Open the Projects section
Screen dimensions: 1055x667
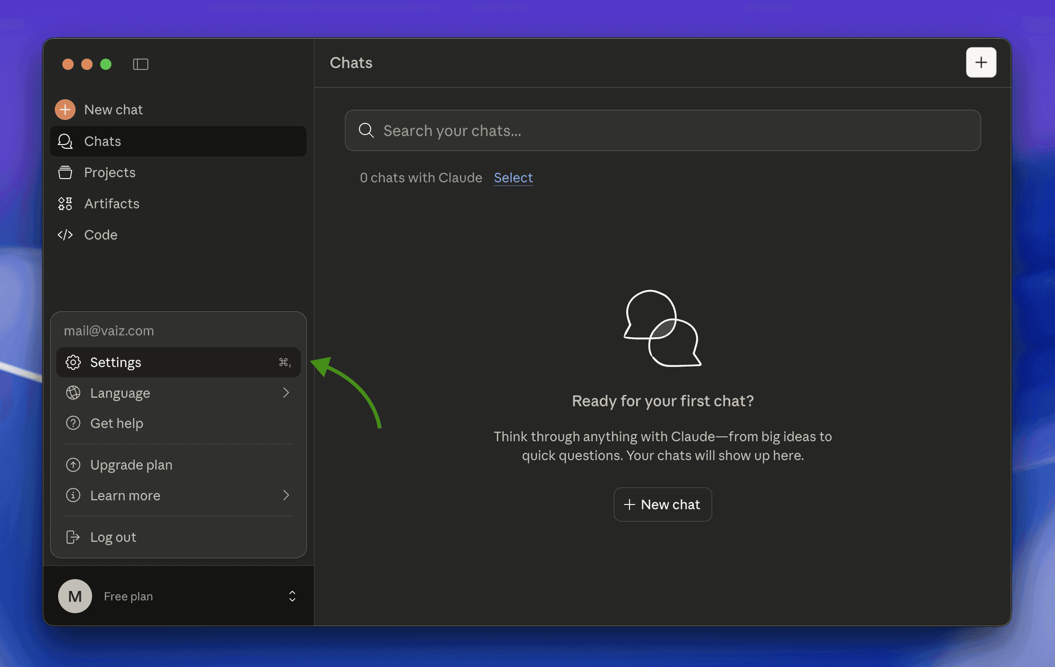pyautogui.click(x=110, y=172)
